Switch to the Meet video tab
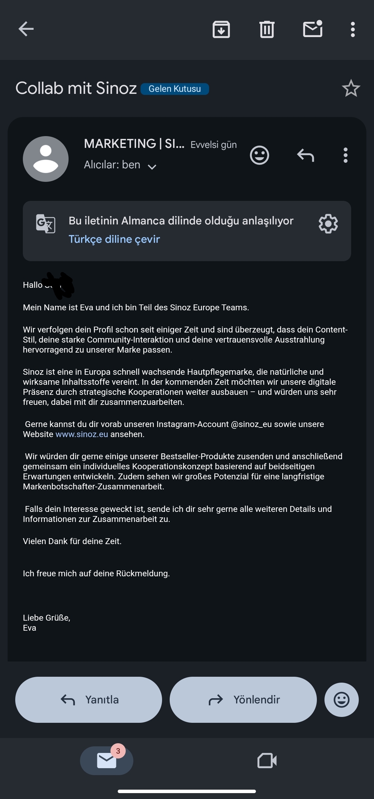This screenshot has height=799, width=374. tap(267, 761)
